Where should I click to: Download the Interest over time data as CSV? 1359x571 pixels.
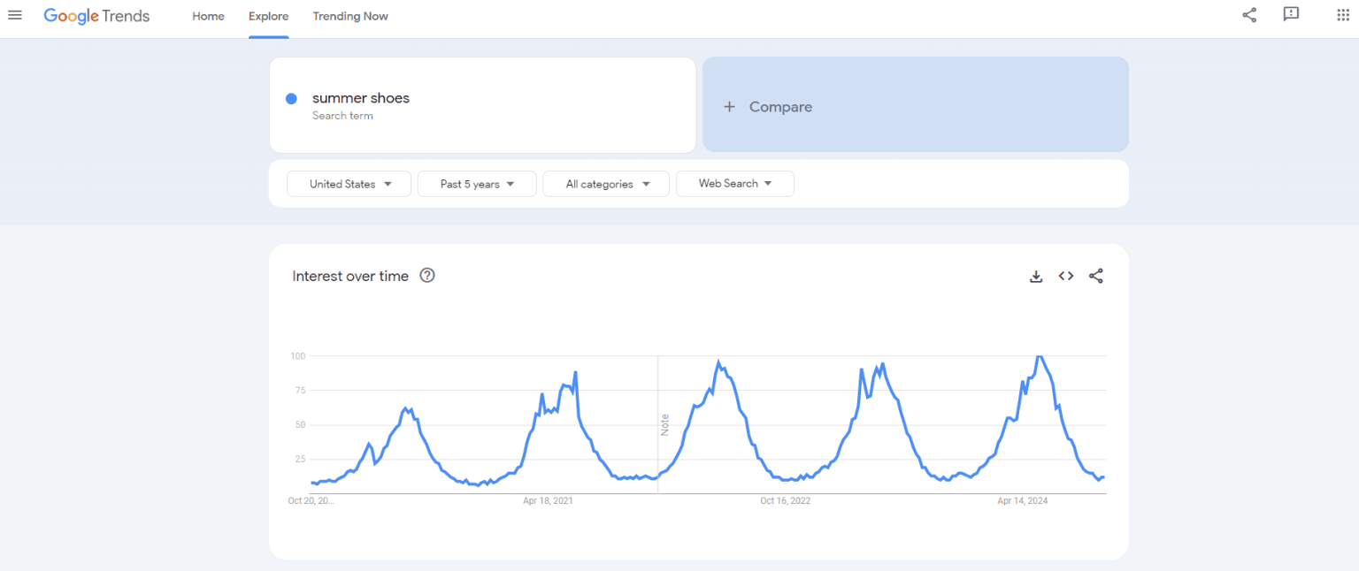coord(1036,276)
